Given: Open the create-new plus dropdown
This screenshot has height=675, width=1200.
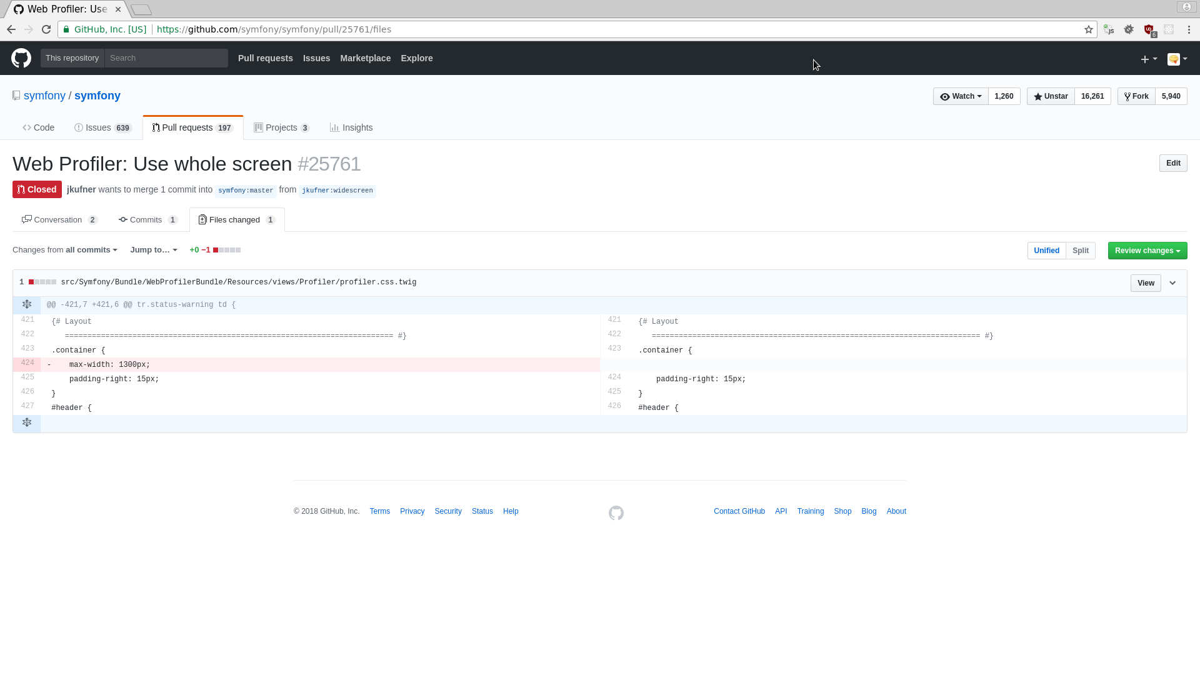Looking at the screenshot, I should (x=1149, y=59).
